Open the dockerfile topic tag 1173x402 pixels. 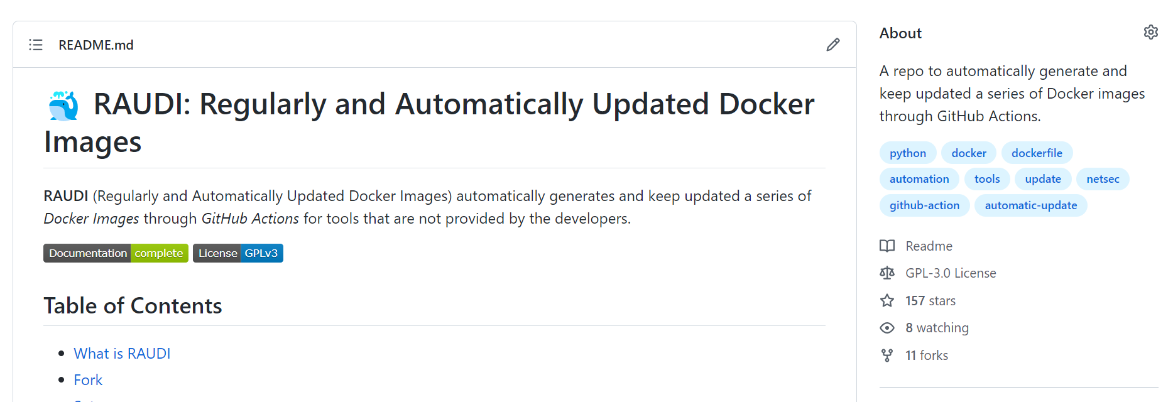pyautogui.click(x=1037, y=153)
